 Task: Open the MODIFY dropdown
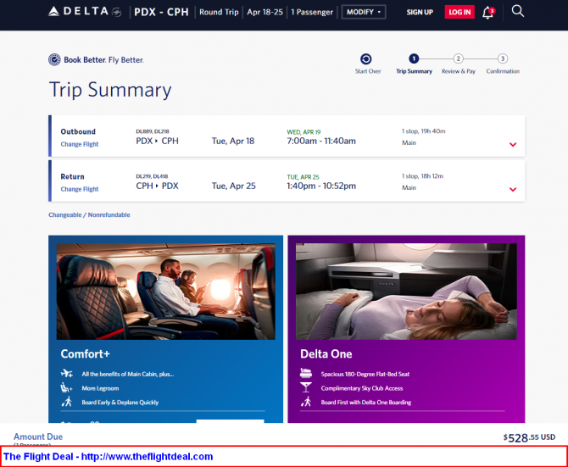tap(364, 12)
